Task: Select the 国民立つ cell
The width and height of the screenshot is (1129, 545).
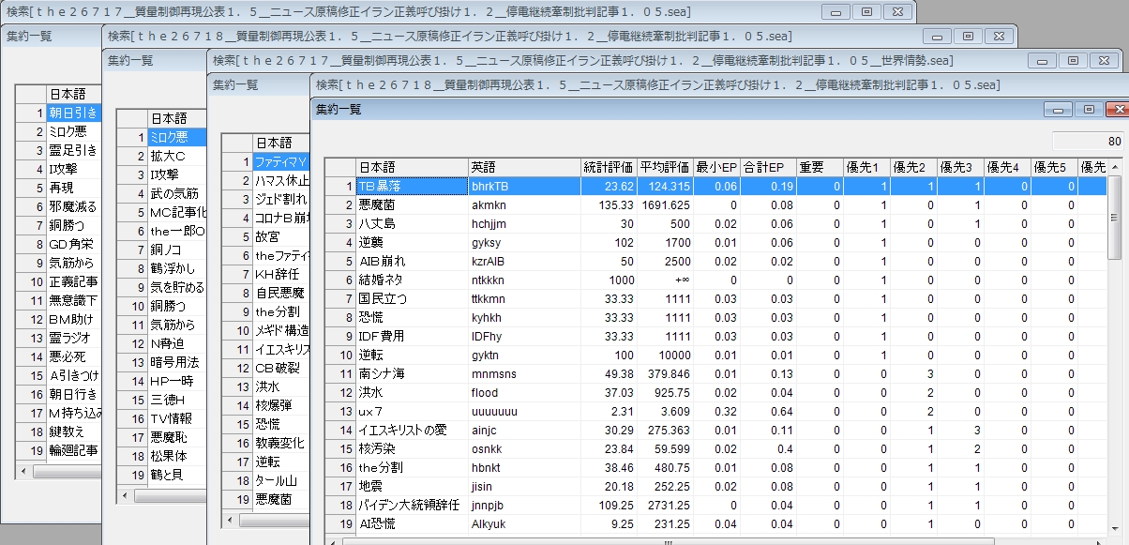Action: 412,298
